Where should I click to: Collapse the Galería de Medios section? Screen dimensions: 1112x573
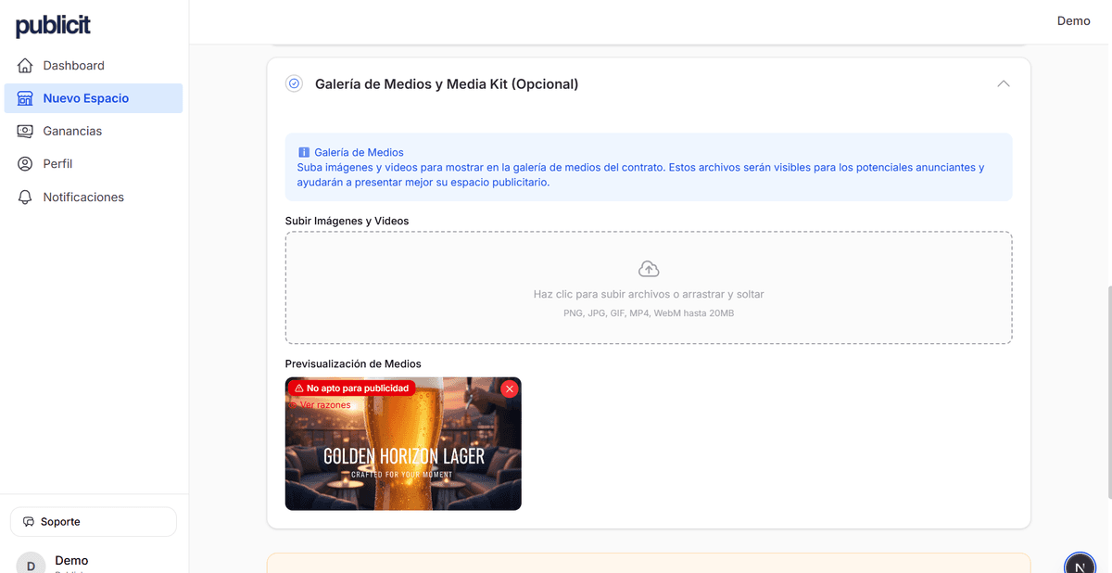pyautogui.click(x=1004, y=83)
